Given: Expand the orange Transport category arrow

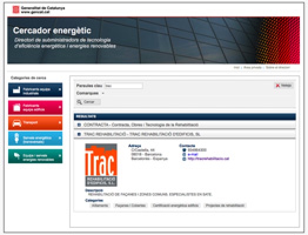Looking at the screenshot, I should [x=60, y=123].
